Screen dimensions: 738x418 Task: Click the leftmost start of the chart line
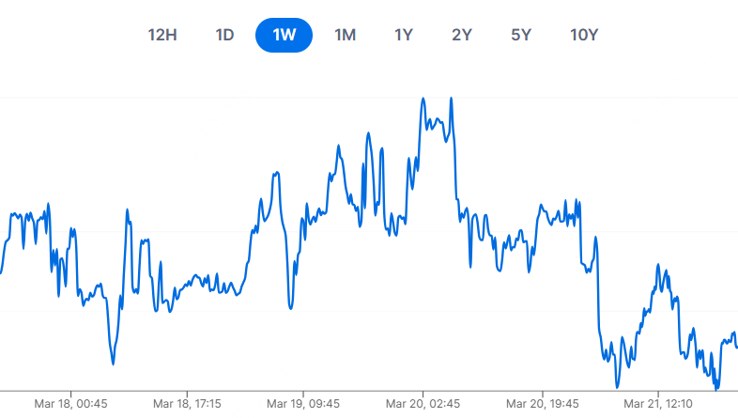[2, 272]
